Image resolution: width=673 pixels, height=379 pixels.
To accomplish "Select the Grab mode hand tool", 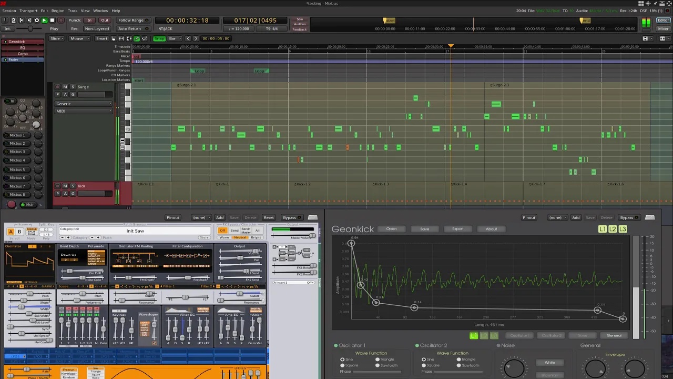I will tap(113, 38).
